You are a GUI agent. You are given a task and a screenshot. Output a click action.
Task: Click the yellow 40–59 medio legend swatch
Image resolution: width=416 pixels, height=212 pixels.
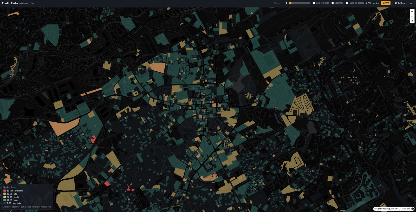tap(5, 197)
